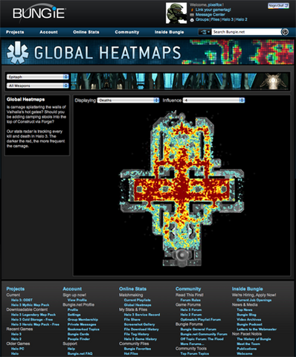Click the footer Account heading
This screenshot has height=357, width=296.
(x=72, y=289)
